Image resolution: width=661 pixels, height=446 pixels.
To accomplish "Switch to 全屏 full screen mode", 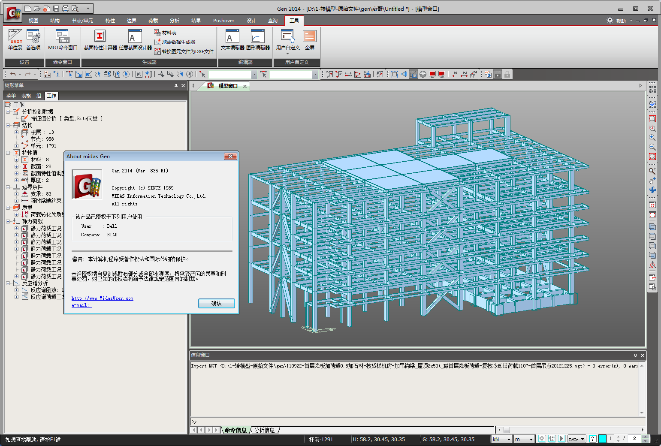I will tap(310, 39).
